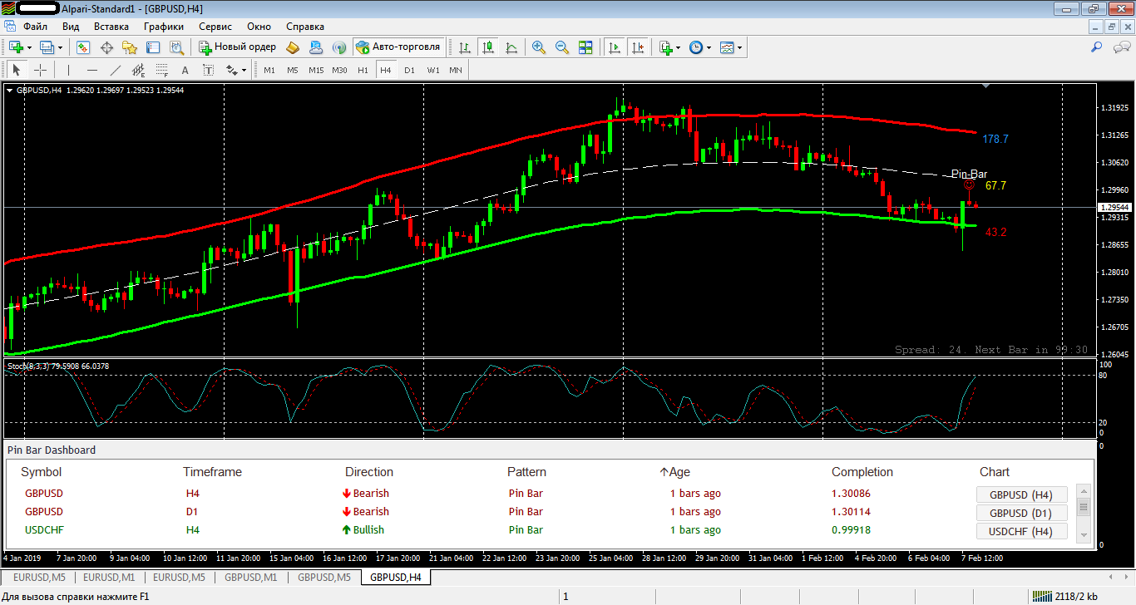Viewport: 1136px width, 605px height.
Task: Switch chart to bar chart mode
Action: pyautogui.click(x=465, y=47)
